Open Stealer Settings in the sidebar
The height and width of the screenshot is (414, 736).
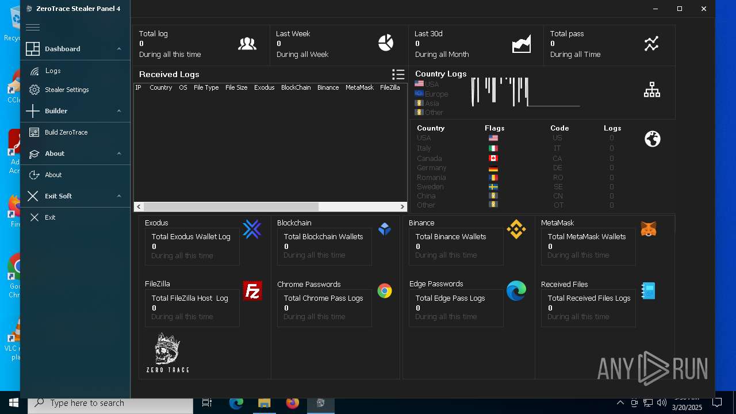67,90
